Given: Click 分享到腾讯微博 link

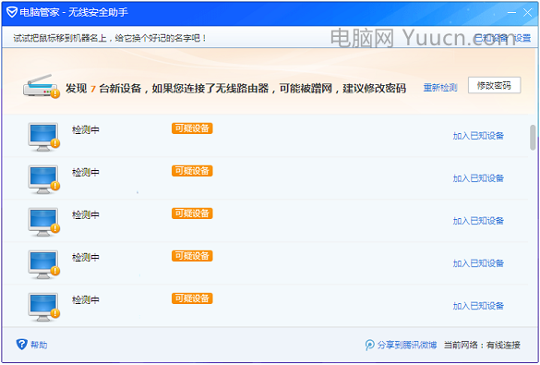Looking at the screenshot, I should (x=407, y=345).
